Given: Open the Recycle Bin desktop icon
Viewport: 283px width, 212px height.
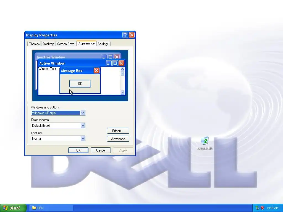Looking at the screenshot, I should (x=205, y=143).
